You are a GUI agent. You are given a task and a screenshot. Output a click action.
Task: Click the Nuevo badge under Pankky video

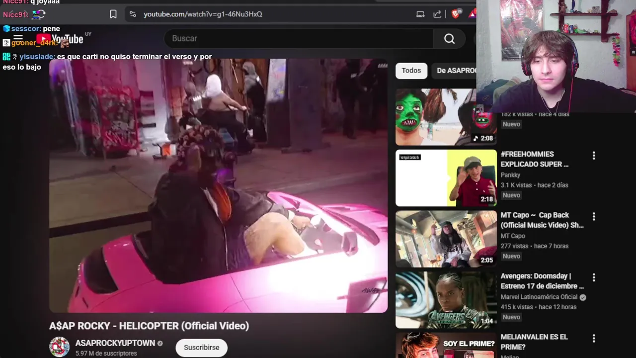[x=511, y=195]
